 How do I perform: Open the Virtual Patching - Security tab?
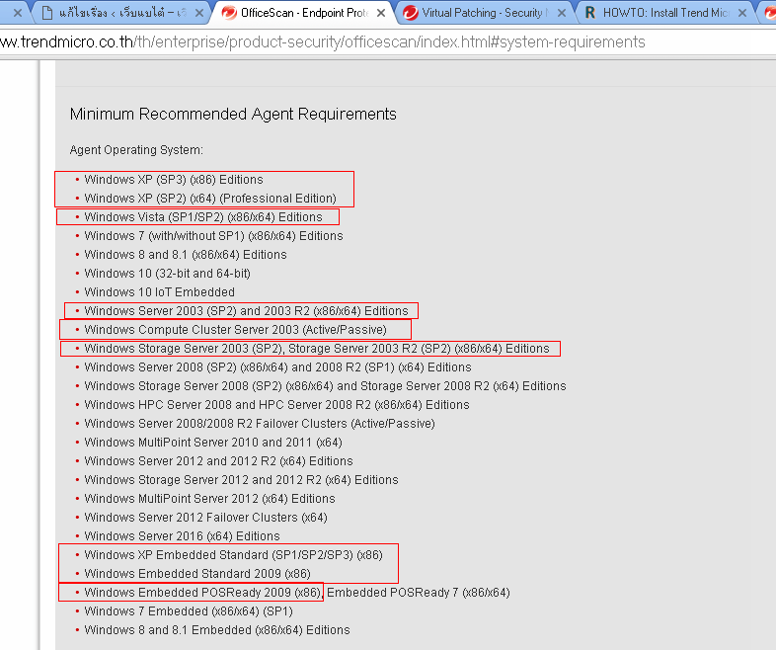[x=484, y=13]
